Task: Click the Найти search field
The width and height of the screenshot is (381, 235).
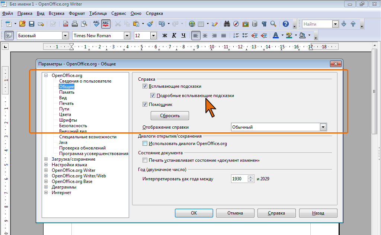Action: tap(318, 24)
